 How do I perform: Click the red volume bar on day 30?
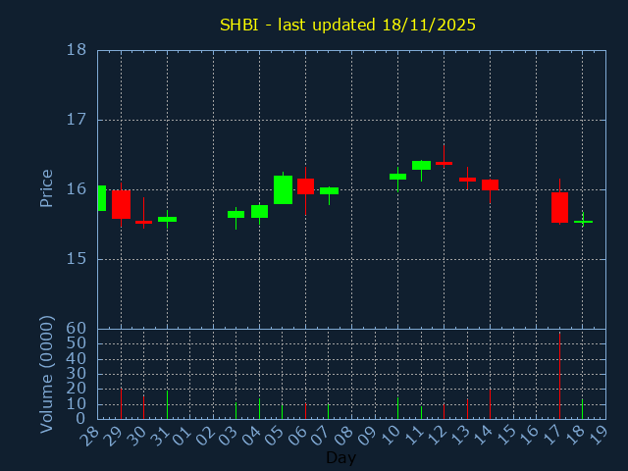tap(143, 406)
